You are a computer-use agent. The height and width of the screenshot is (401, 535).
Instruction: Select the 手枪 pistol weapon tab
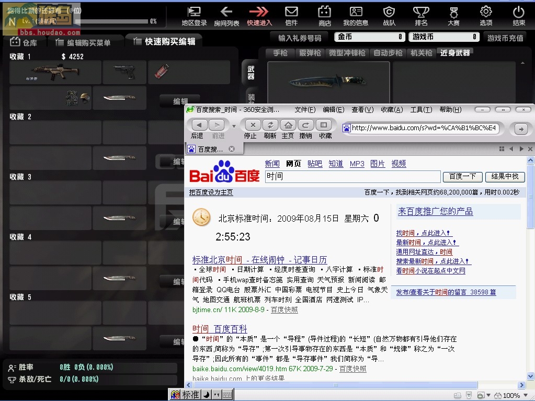(280, 53)
